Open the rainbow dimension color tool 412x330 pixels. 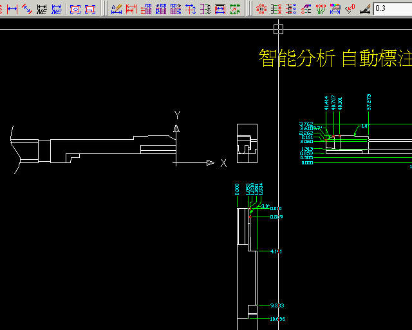point(335,9)
